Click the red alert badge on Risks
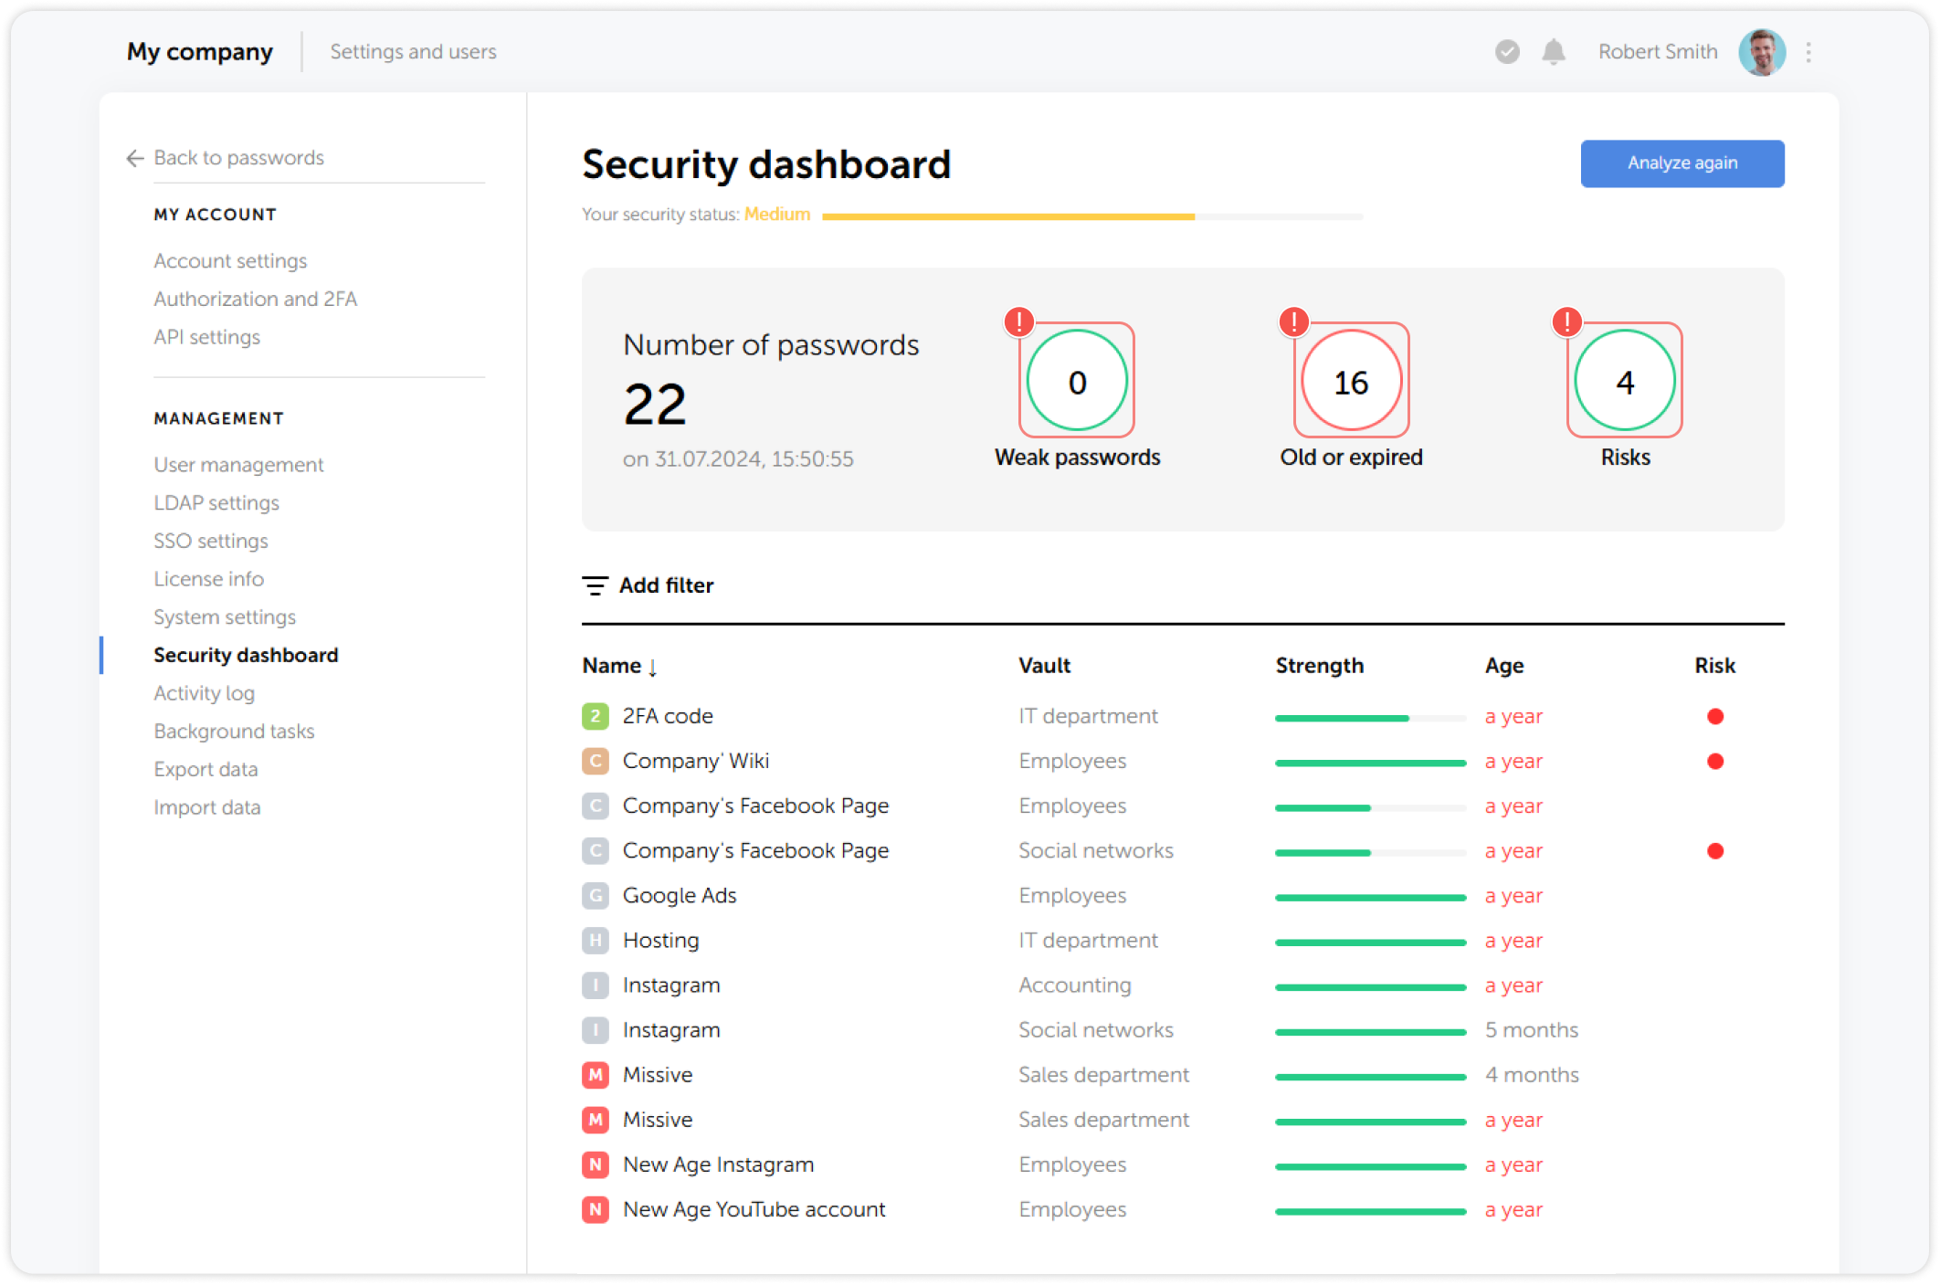 click(x=1567, y=321)
